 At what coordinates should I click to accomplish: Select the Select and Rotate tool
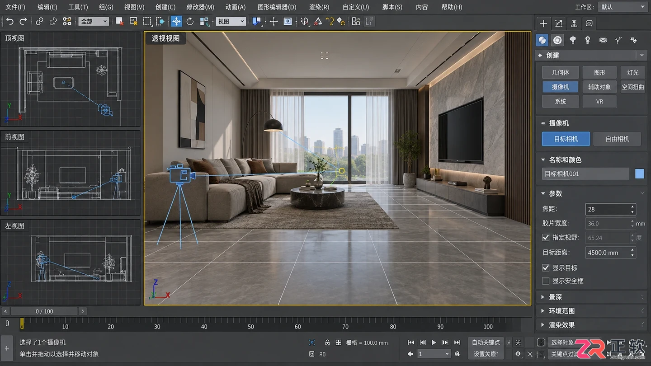[x=190, y=21]
